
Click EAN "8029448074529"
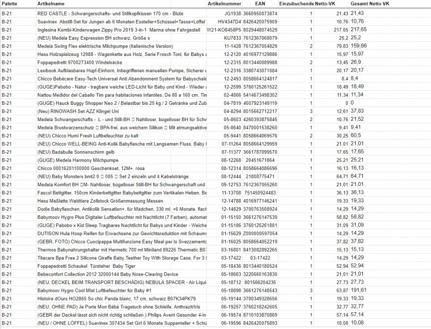(x=260, y=30)
